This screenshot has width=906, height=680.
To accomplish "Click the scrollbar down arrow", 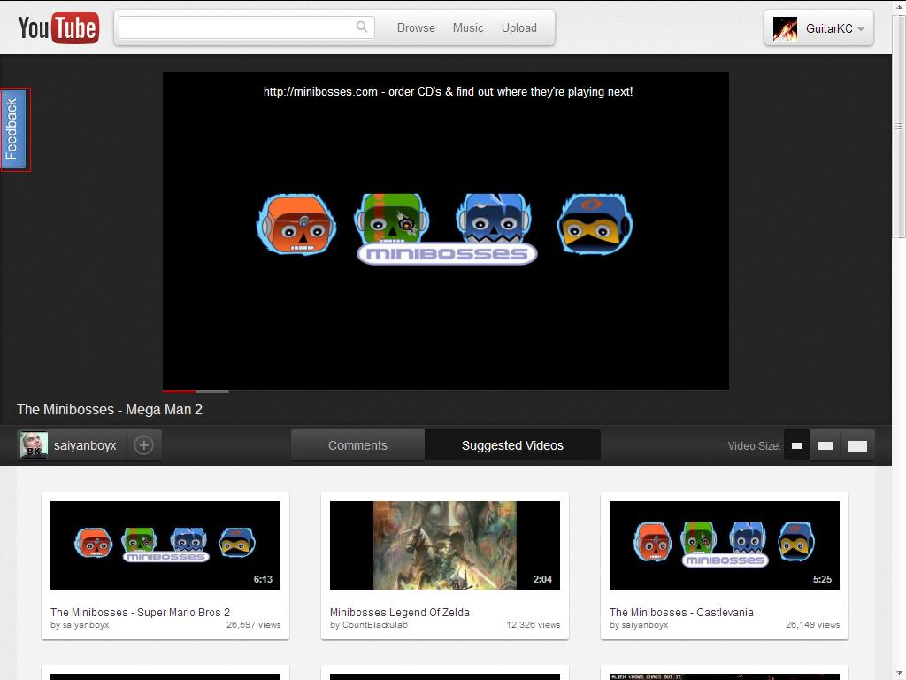I will point(899,674).
